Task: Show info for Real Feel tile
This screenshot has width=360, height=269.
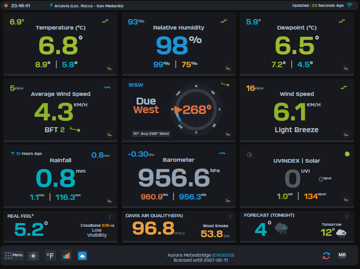Action: 109,217
